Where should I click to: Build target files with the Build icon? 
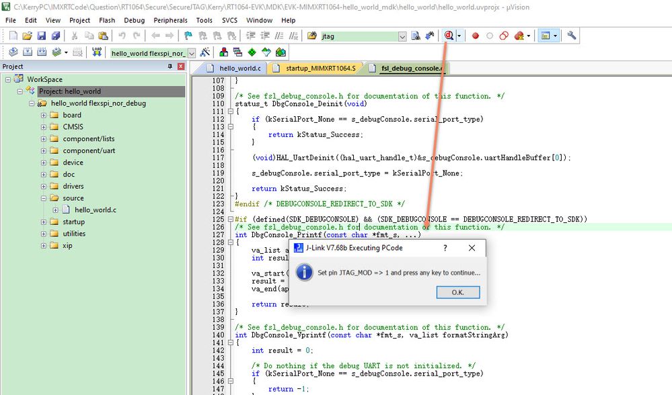[28, 52]
